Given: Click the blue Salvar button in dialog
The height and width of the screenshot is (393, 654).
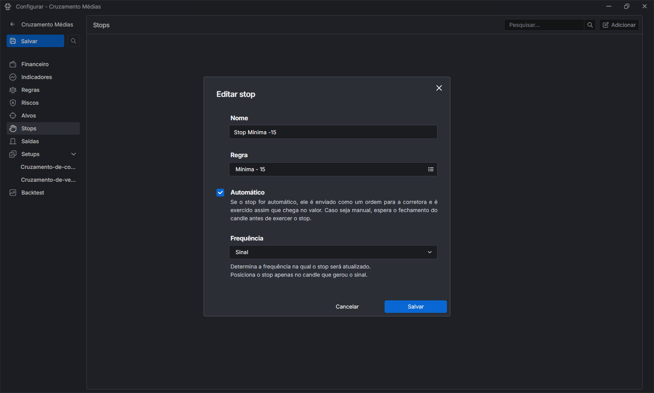Looking at the screenshot, I should [415, 307].
